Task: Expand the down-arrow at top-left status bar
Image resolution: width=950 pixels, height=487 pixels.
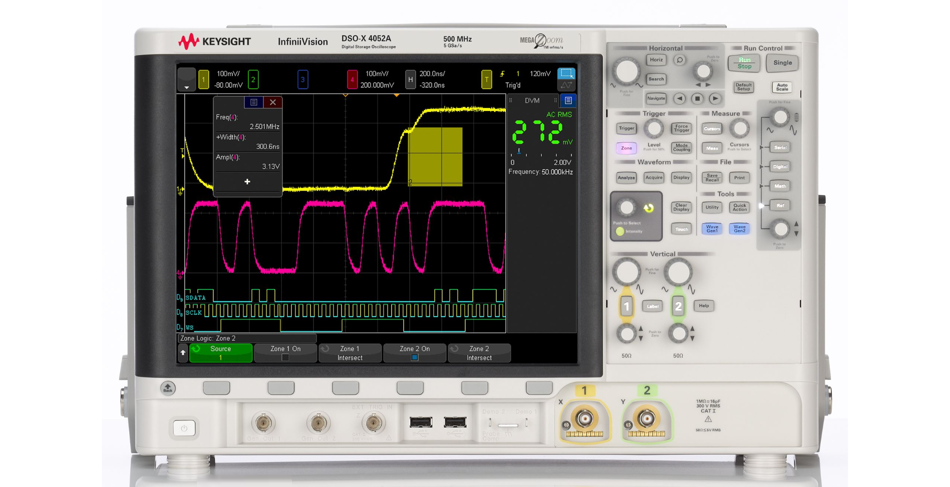Action: pyautogui.click(x=186, y=88)
